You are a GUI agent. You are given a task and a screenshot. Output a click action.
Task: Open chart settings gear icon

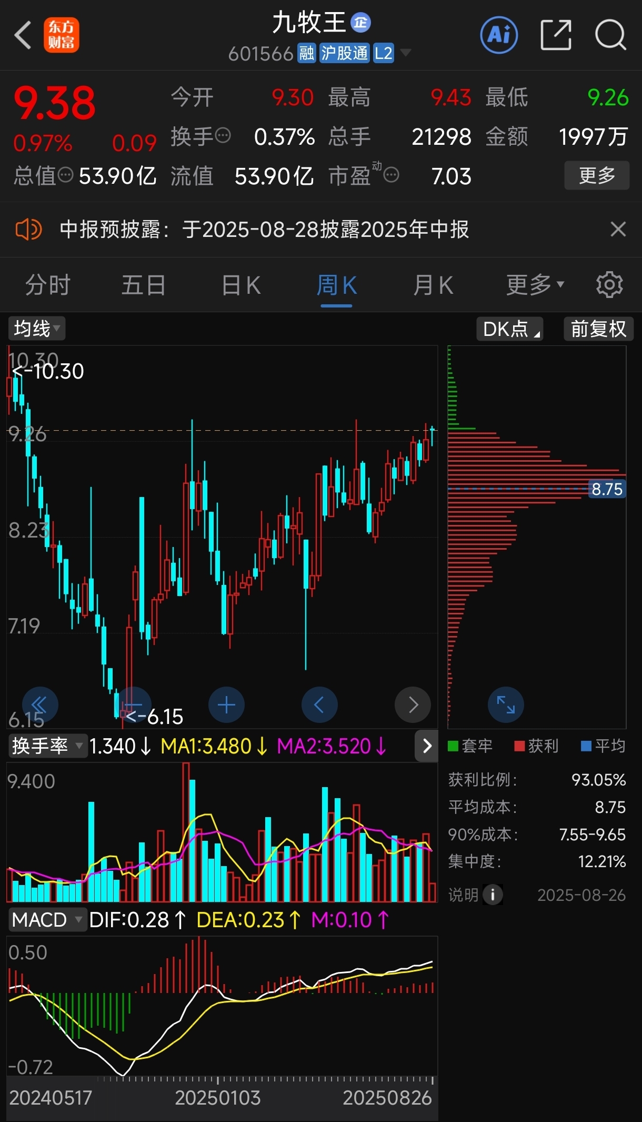point(609,285)
